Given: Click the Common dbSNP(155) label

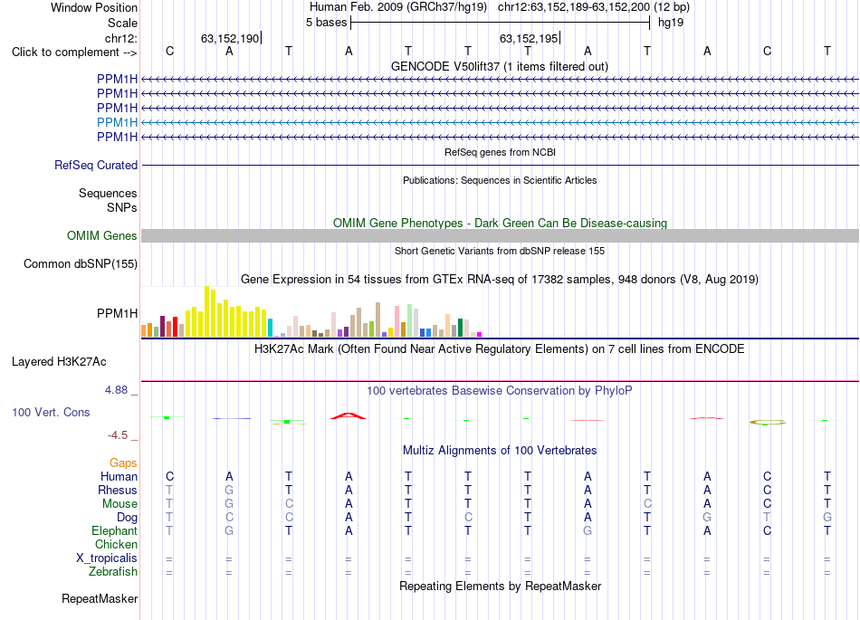Looking at the screenshot, I should click(81, 263).
